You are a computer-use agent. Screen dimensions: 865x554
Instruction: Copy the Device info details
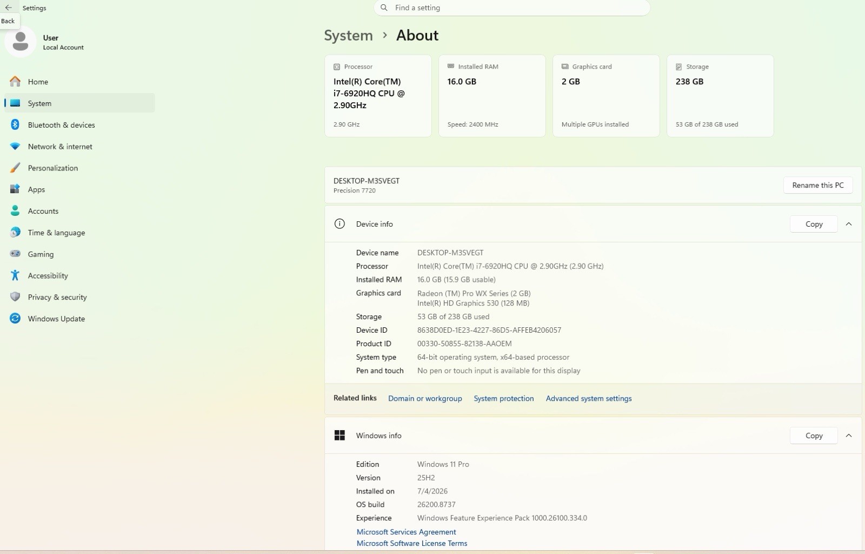pos(814,224)
